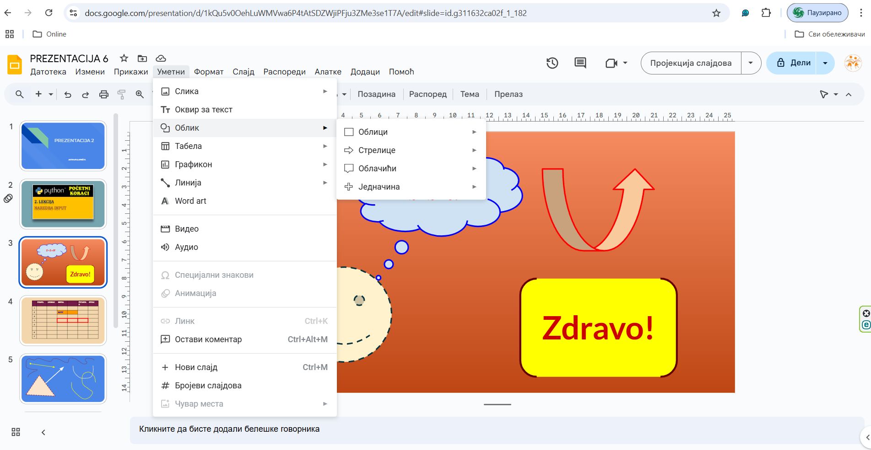This screenshot has height=450, width=871.
Task: Choose Word art from the insert menu
Action: [190, 201]
